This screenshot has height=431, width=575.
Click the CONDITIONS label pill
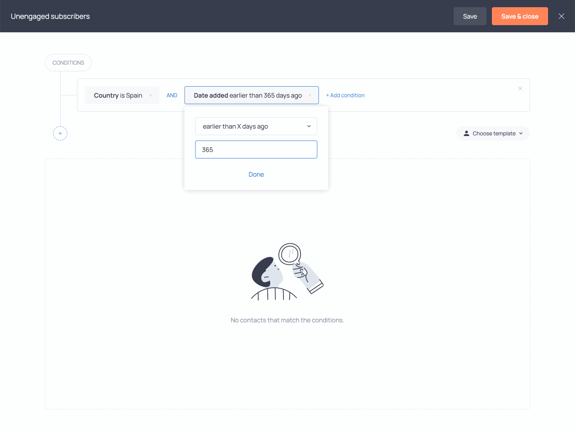point(68,62)
